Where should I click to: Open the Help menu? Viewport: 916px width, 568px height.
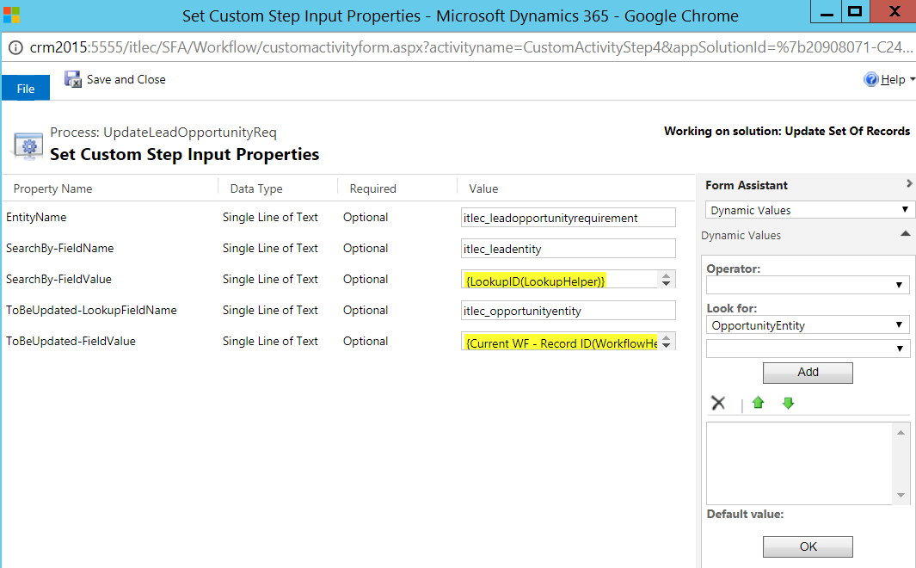pyautogui.click(x=889, y=79)
